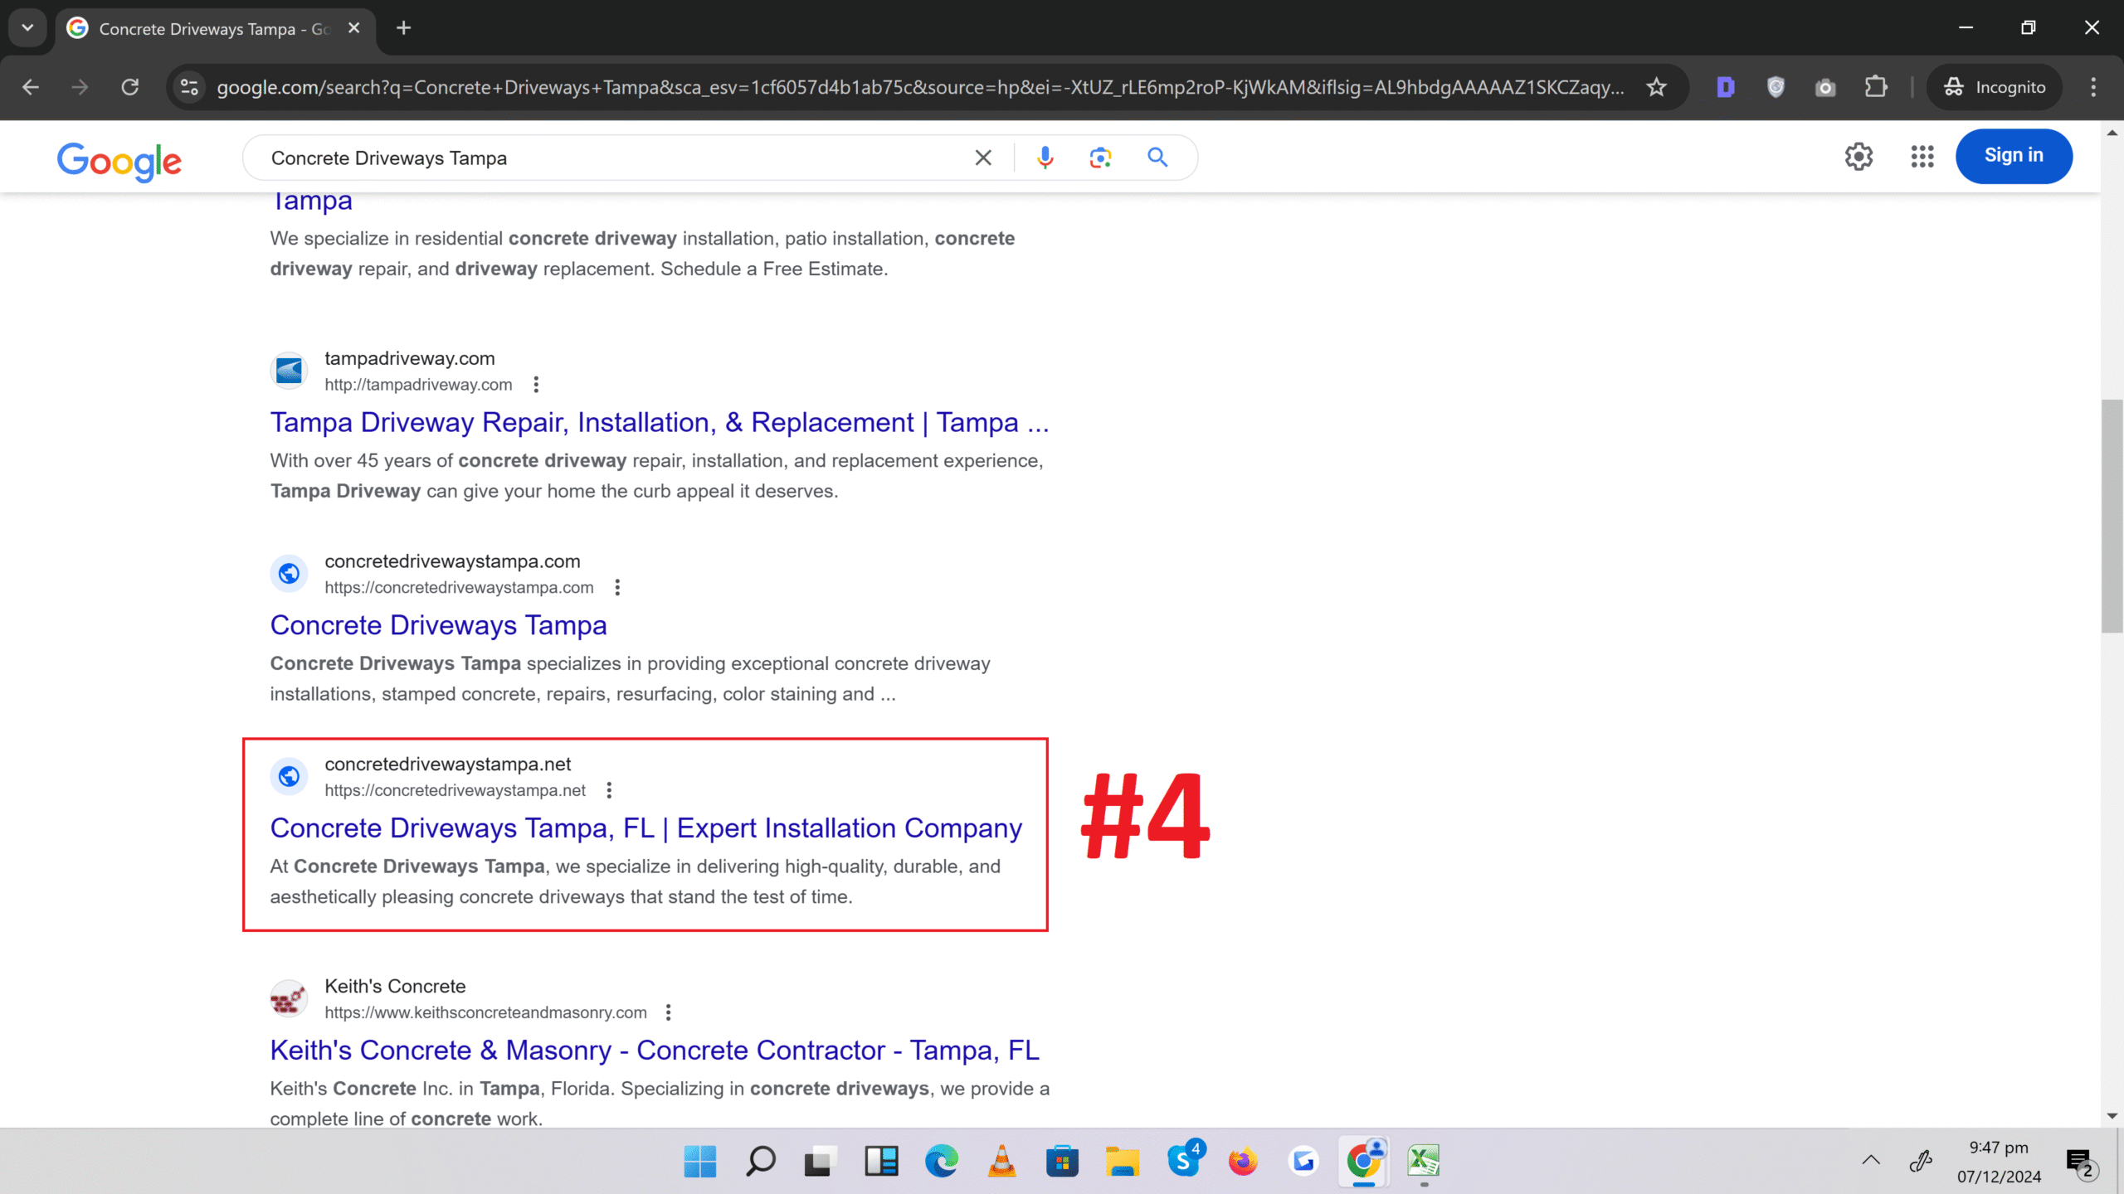Open more options for concretedrivewaystampa.net result
Screen dimensions: 2124x1194
[x=609, y=790]
